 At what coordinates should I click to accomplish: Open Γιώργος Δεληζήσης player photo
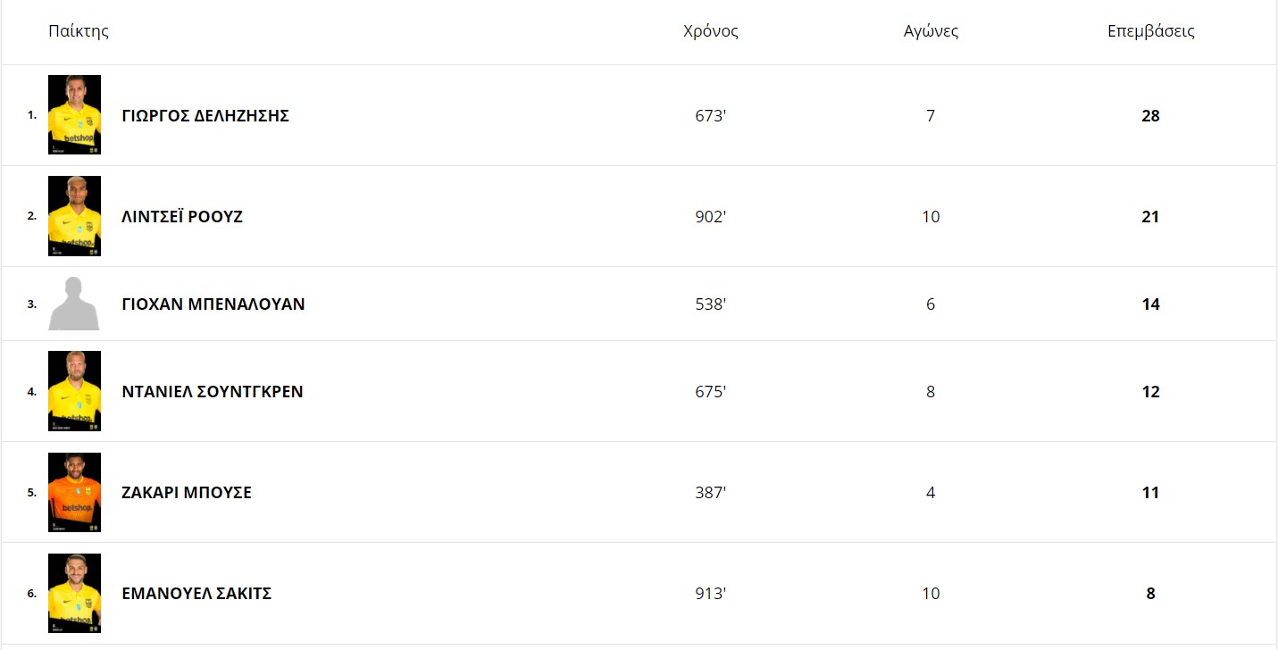click(x=74, y=115)
